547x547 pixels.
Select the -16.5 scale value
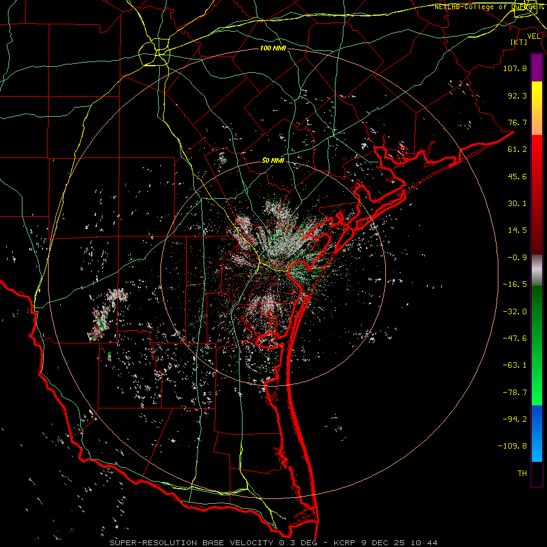[x=515, y=284]
